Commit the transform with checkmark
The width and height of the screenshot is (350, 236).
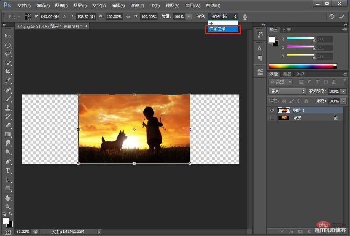(341, 17)
